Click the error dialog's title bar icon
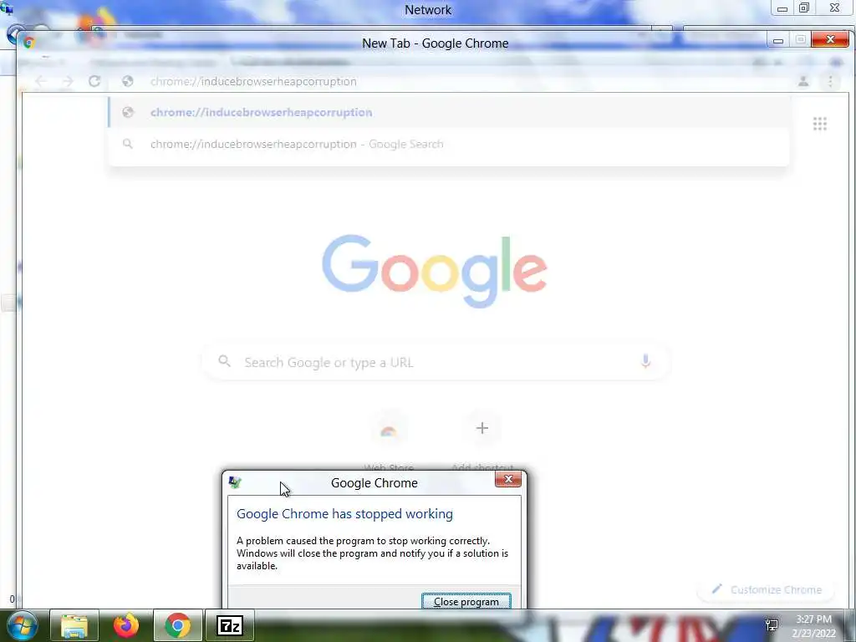 (x=235, y=482)
